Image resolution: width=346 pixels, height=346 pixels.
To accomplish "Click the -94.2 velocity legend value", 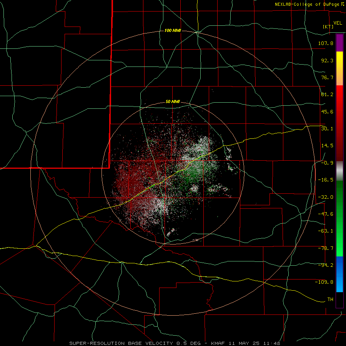I will pos(326,265).
